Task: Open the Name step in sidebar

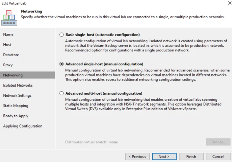Action: tap(8, 34)
